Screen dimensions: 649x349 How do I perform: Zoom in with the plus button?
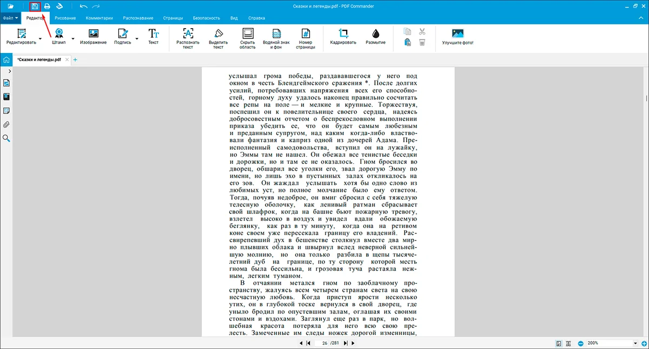pos(644,344)
